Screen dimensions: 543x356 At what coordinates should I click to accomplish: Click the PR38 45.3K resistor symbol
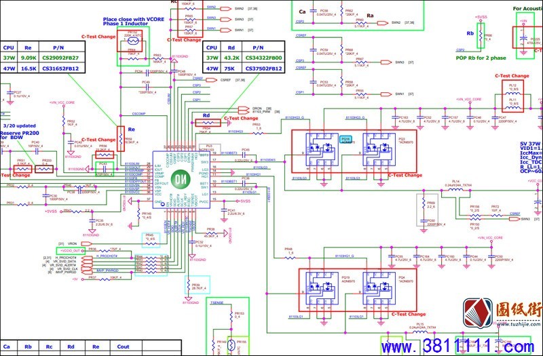pyautogui.click(x=212, y=233)
